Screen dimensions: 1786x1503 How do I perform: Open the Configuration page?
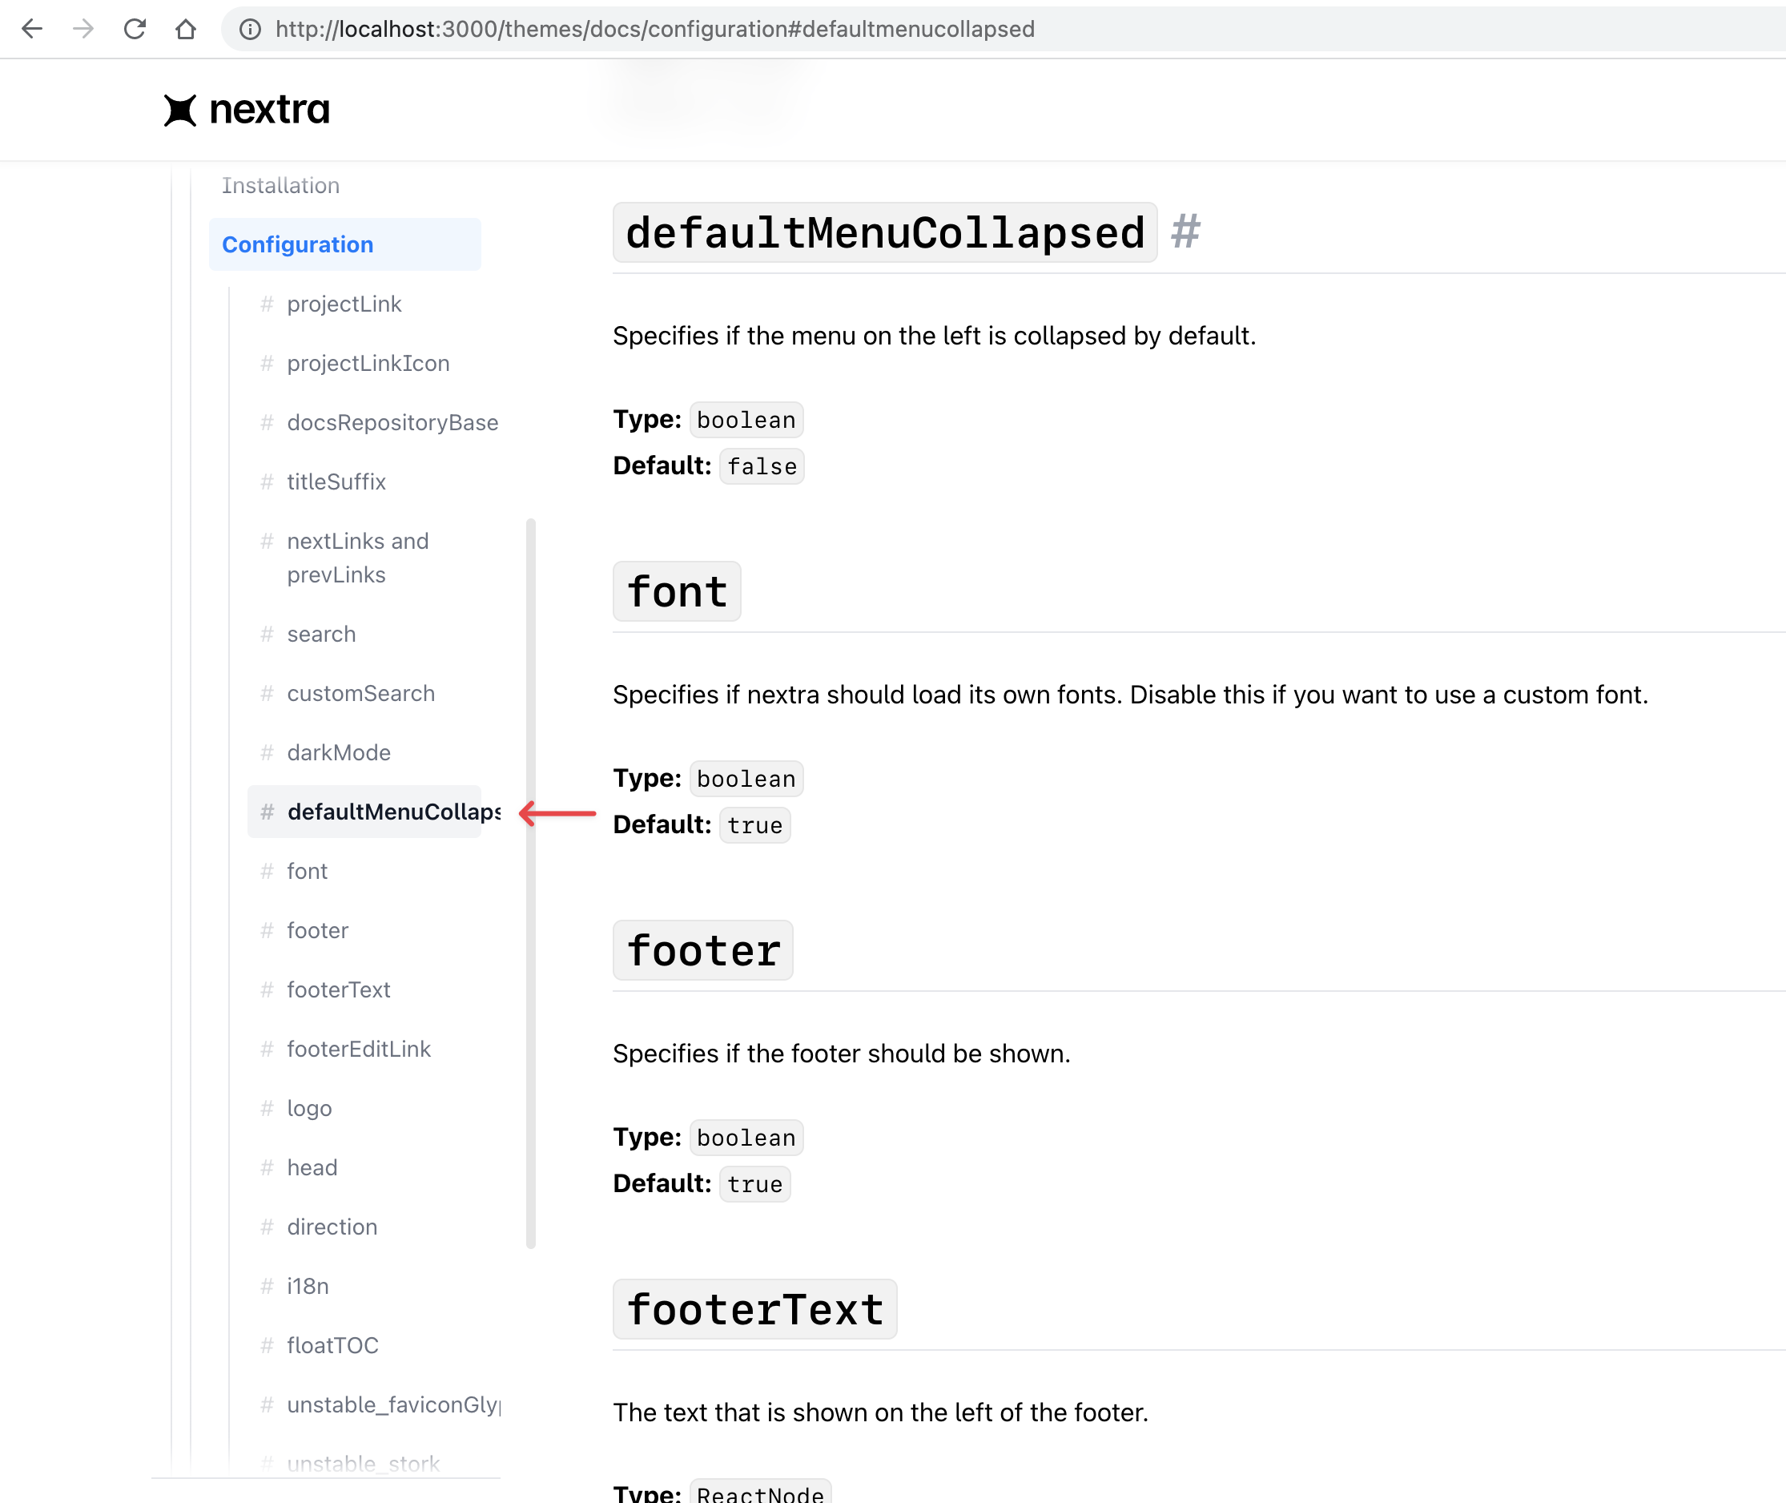click(297, 244)
